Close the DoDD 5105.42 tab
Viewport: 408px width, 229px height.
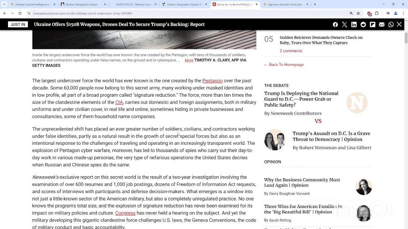pos(156,4)
